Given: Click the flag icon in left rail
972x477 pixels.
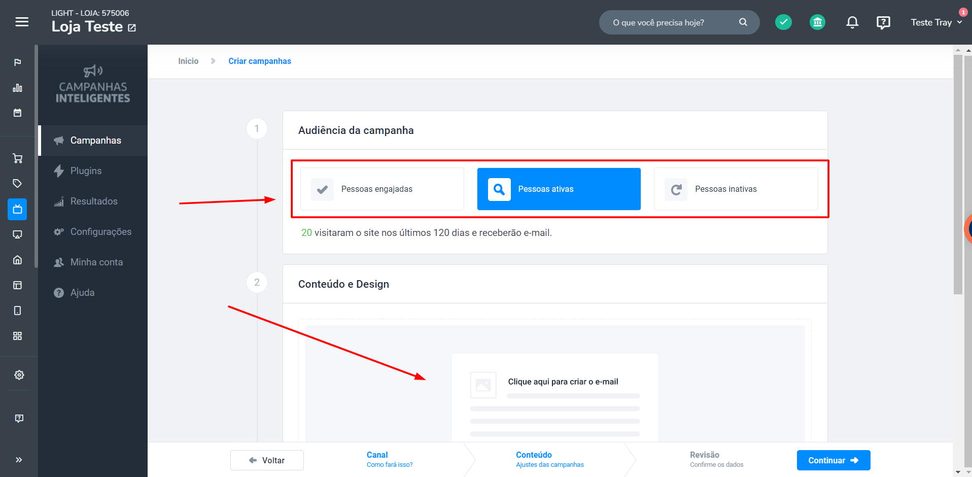Looking at the screenshot, I should (18, 62).
